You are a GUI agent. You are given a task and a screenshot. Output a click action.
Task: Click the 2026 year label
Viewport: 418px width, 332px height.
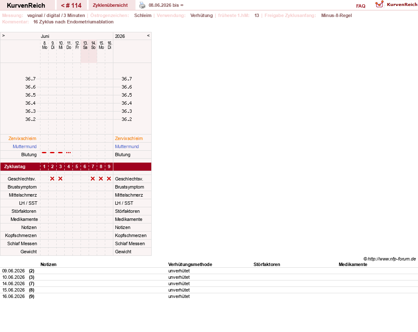click(x=120, y=36)
